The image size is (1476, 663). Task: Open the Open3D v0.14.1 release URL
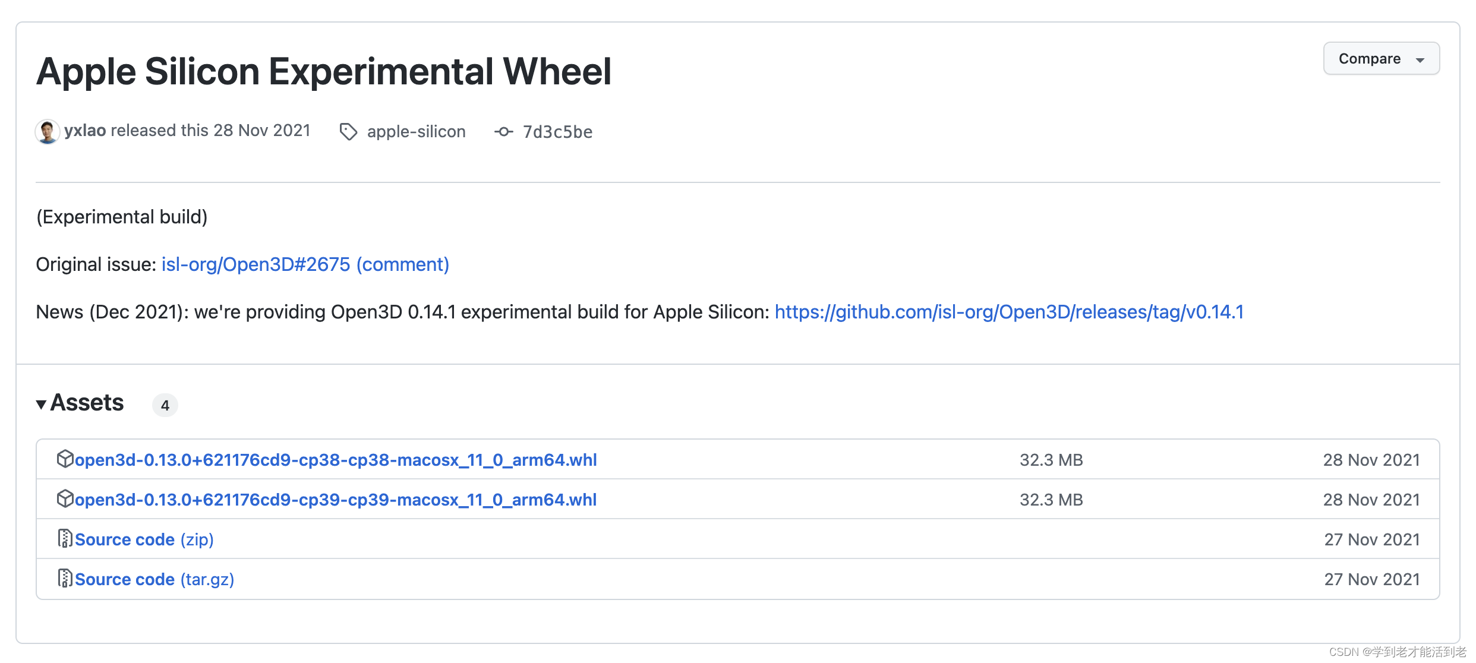[1008, 312]
